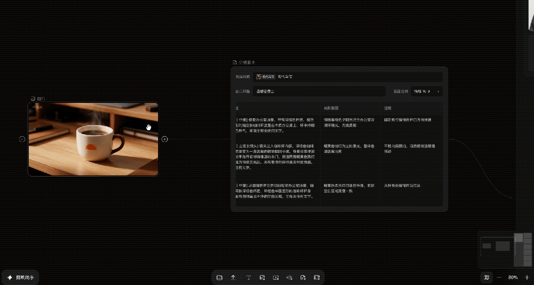
Task: Click the 现代写实 visual style tag
Action: 266,77
